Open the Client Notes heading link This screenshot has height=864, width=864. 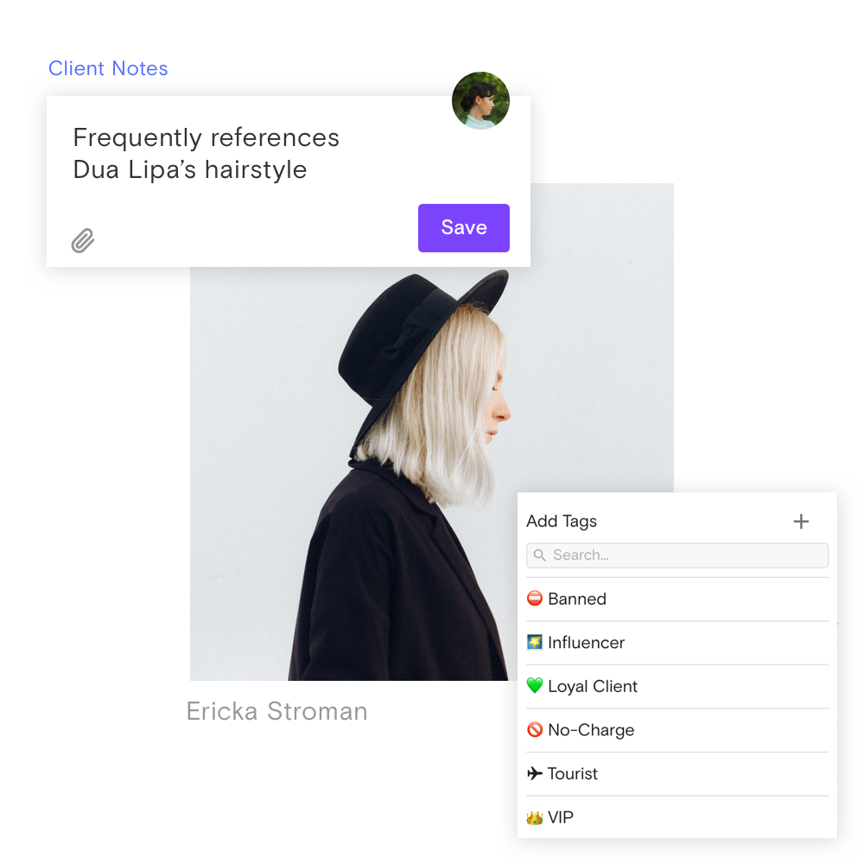pyautogui.click(x=108, y=68)
